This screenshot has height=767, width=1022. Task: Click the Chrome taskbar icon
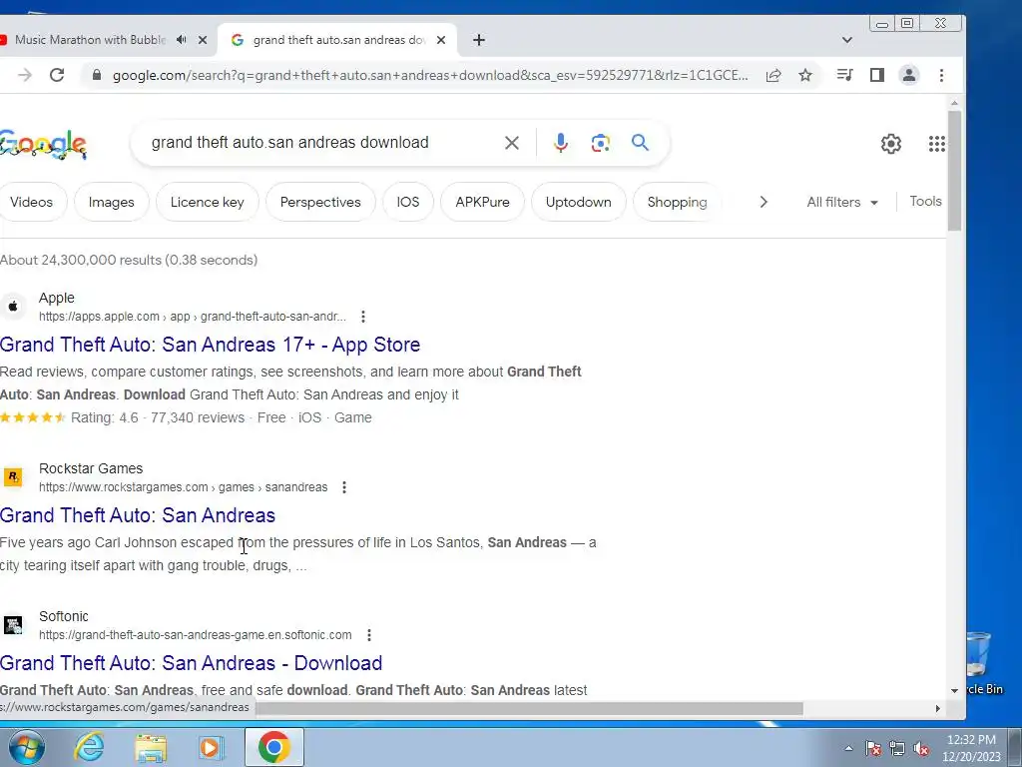click(274, 747)
